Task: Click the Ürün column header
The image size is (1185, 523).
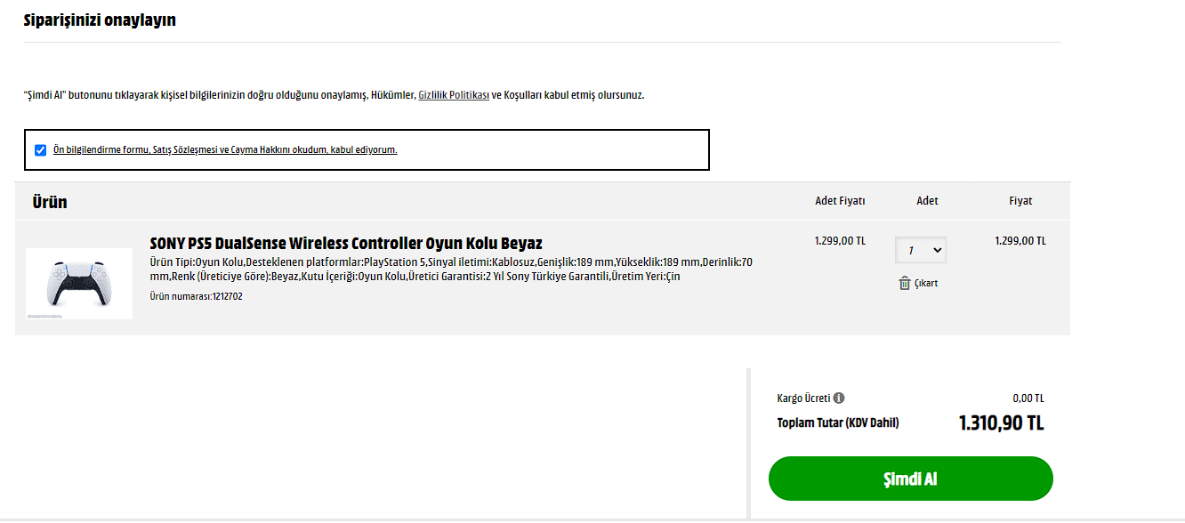Action: coord(50,202)
